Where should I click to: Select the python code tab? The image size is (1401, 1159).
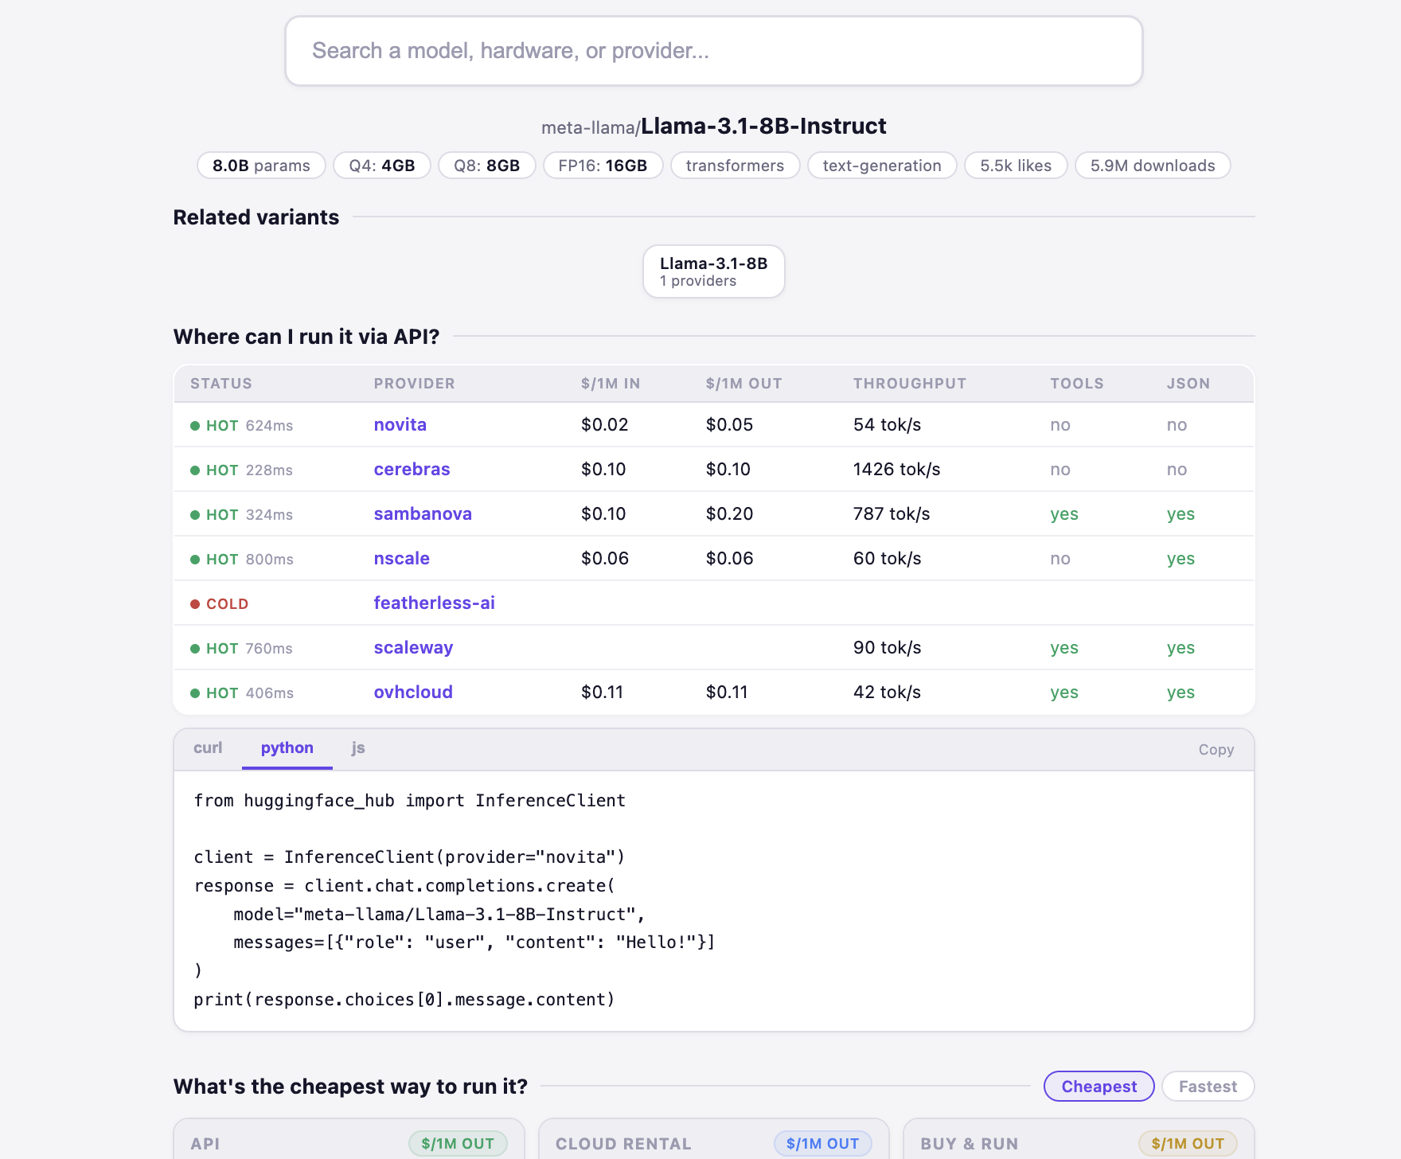click(287, 748)
